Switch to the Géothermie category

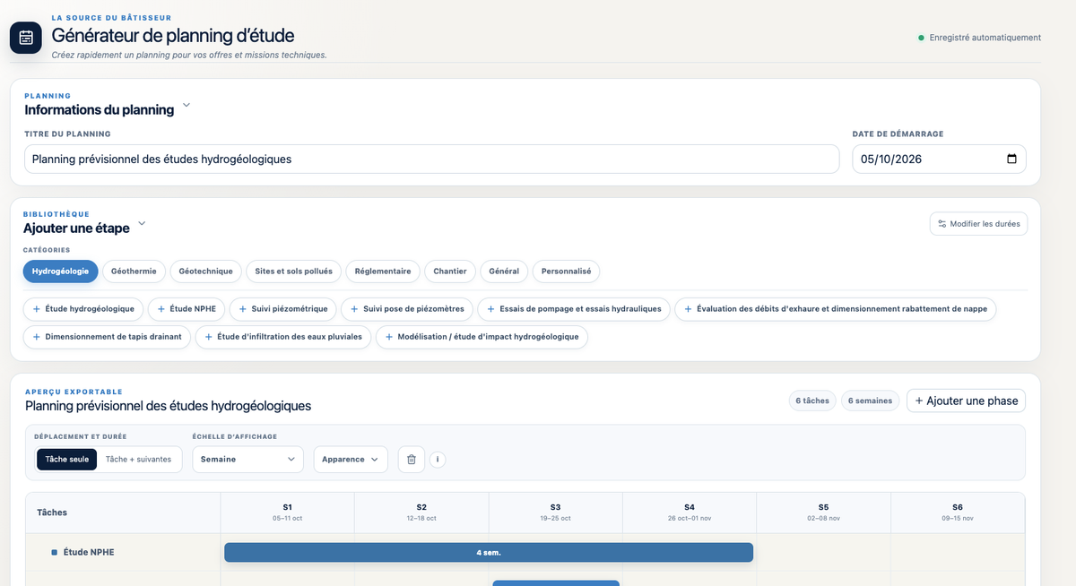click(134, 271)
